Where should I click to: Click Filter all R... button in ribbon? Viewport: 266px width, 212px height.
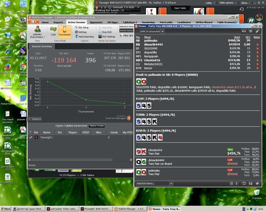127,36
